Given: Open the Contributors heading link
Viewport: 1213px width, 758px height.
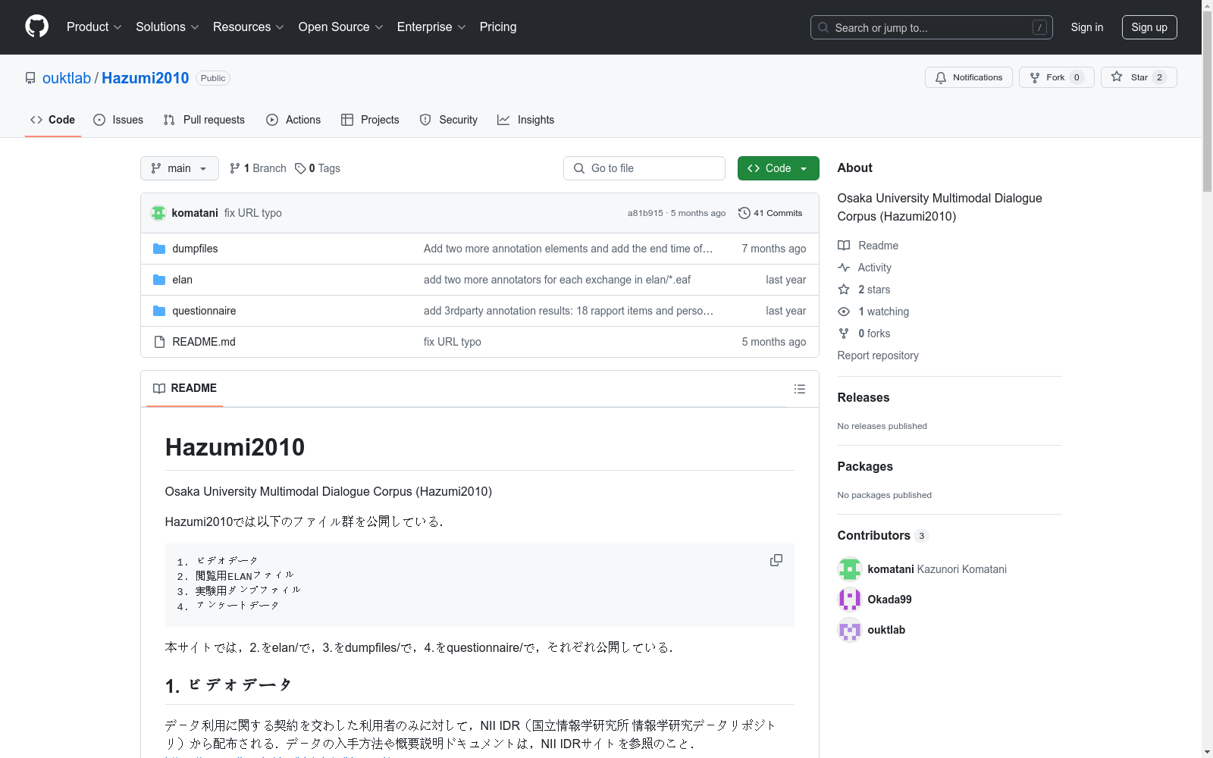Looking at the screenshot, I should point(883,535).
